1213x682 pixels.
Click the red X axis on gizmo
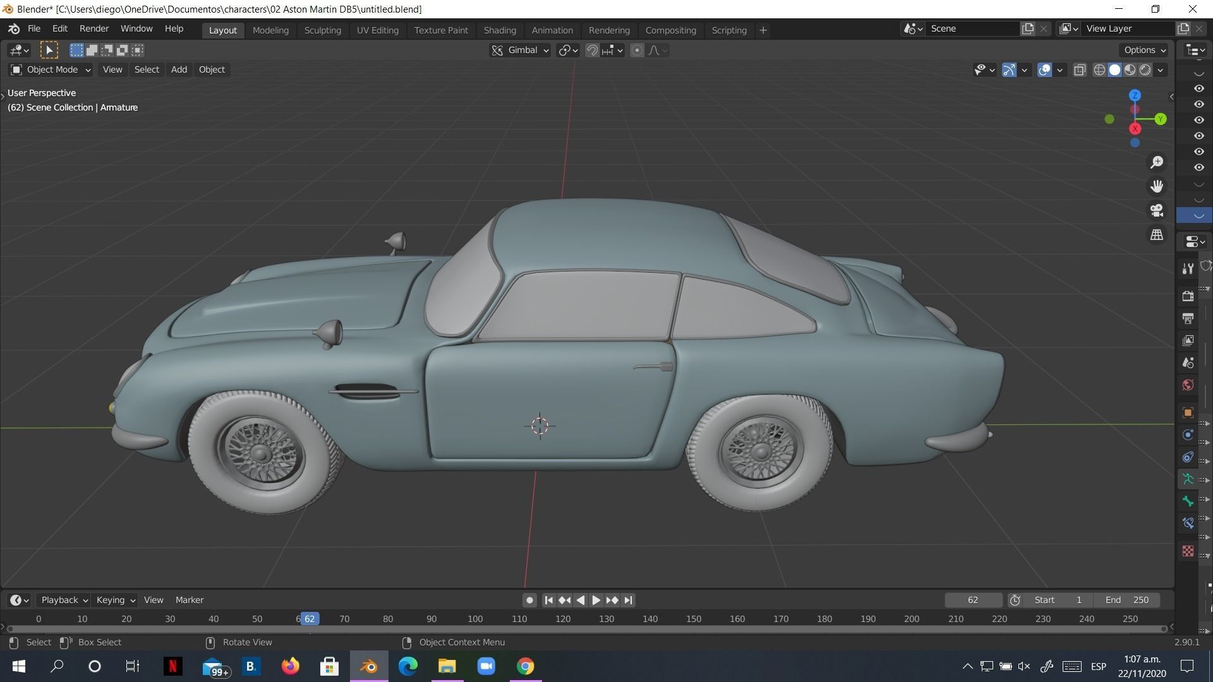[x=1135, y=129]
